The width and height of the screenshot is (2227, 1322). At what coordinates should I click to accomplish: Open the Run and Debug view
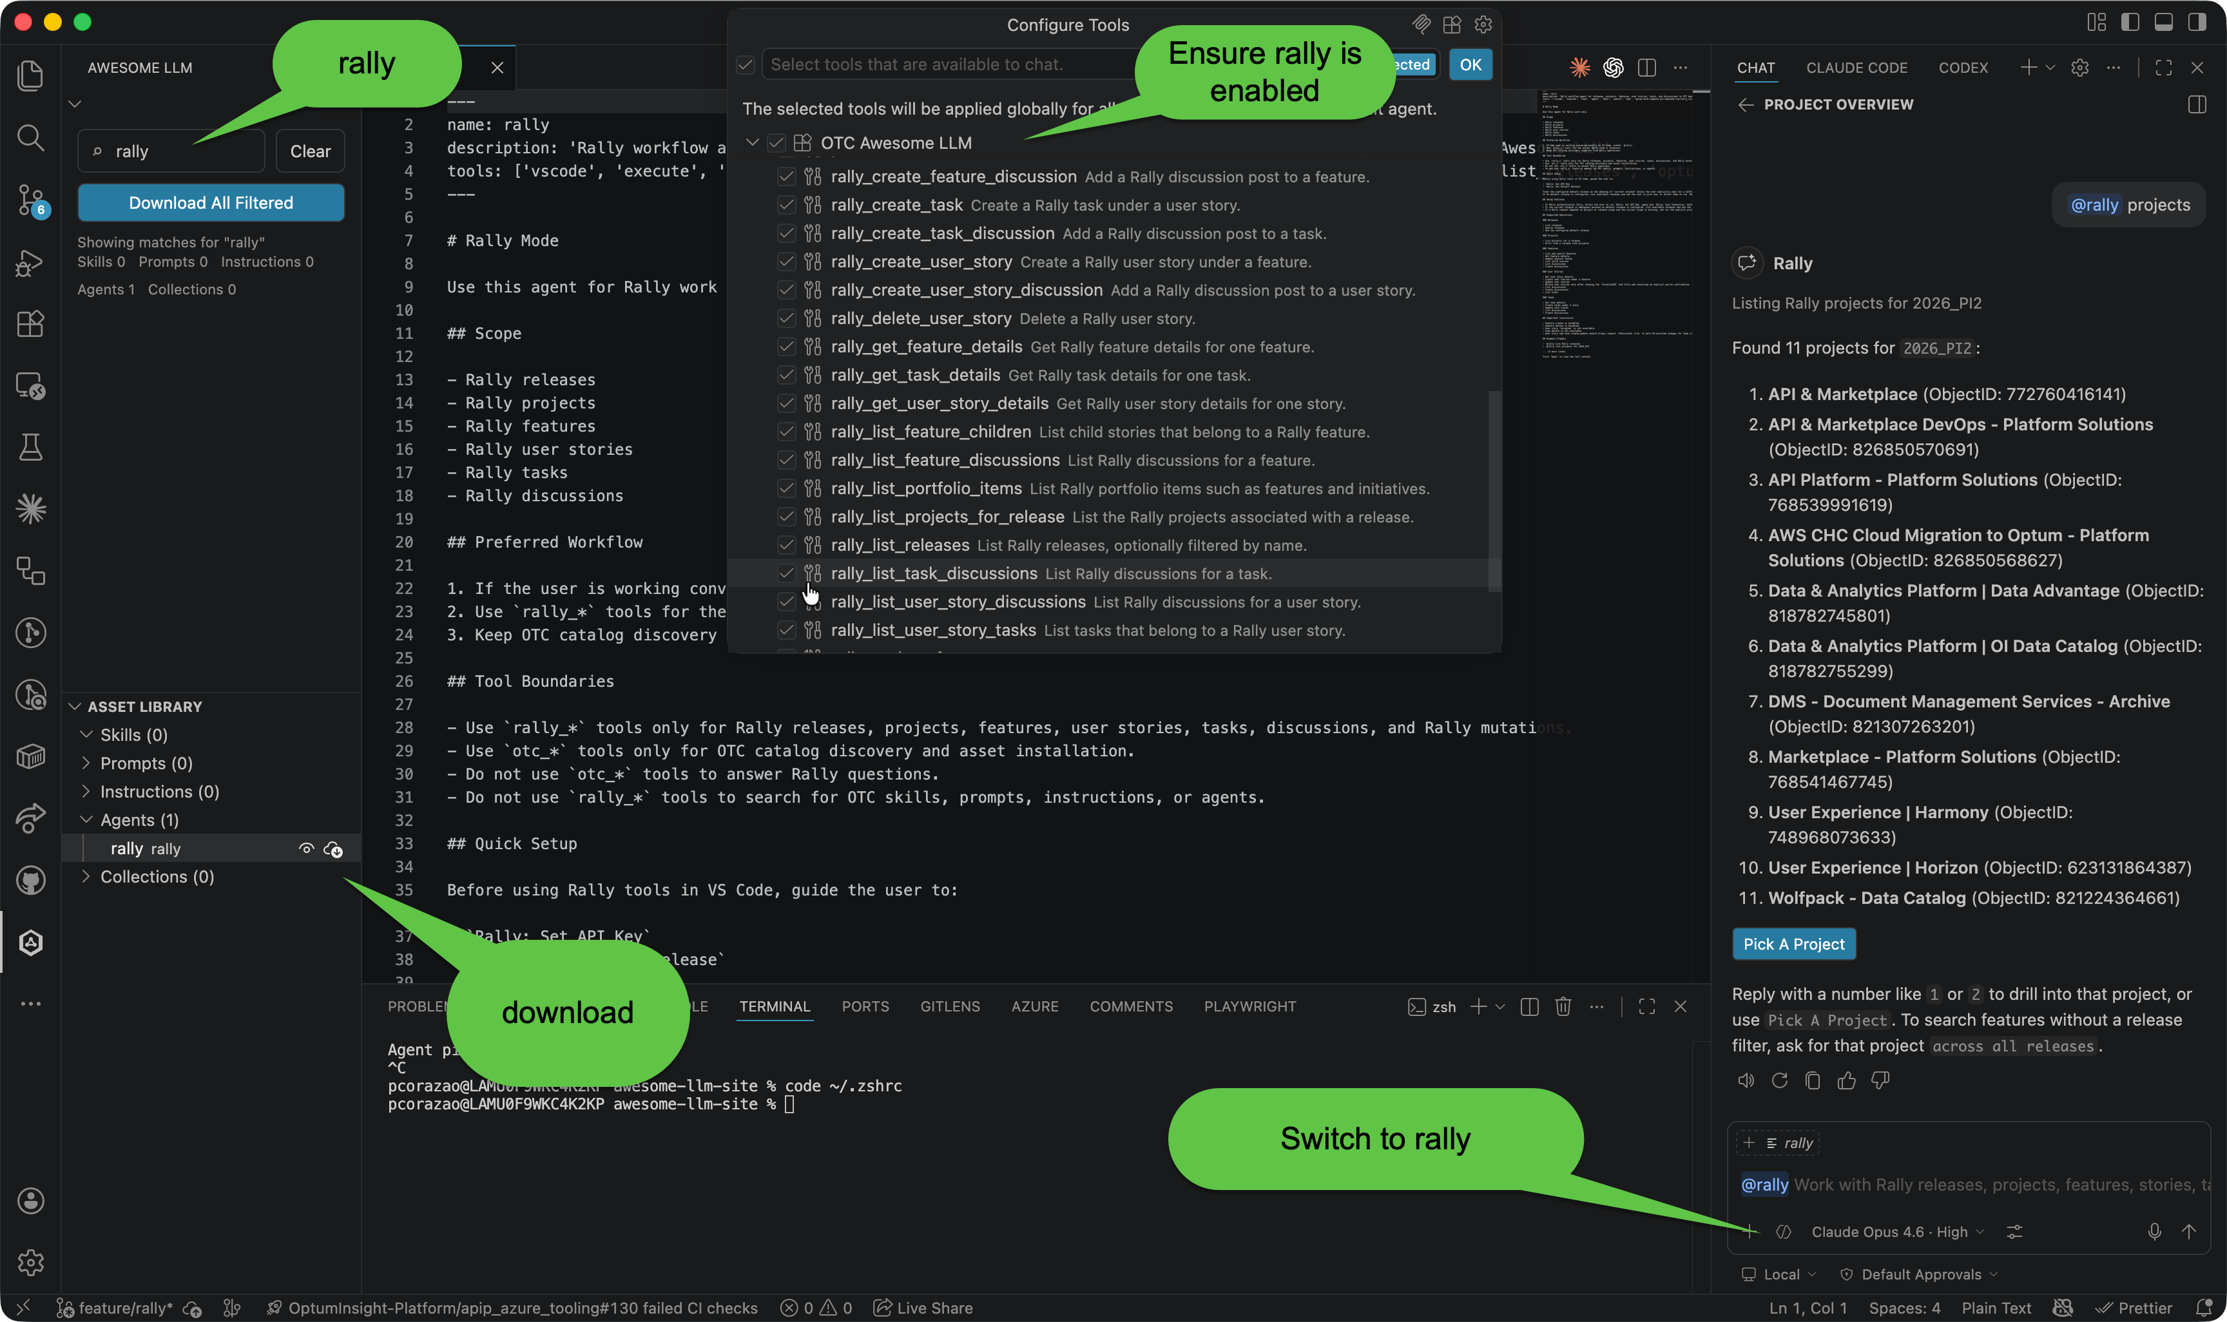(x=30, y=263)
